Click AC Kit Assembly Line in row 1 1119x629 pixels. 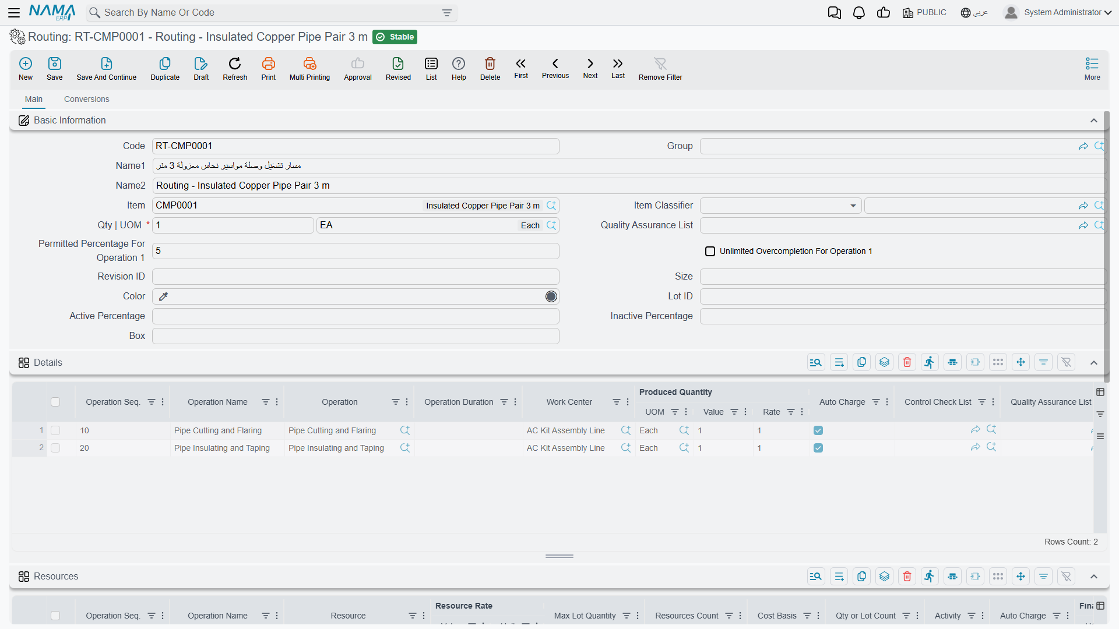pyautogui.click(x=566, y=430)
